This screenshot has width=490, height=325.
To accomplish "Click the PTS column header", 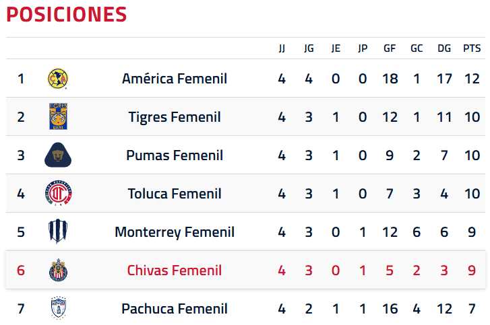I will [x=472, y=48].
